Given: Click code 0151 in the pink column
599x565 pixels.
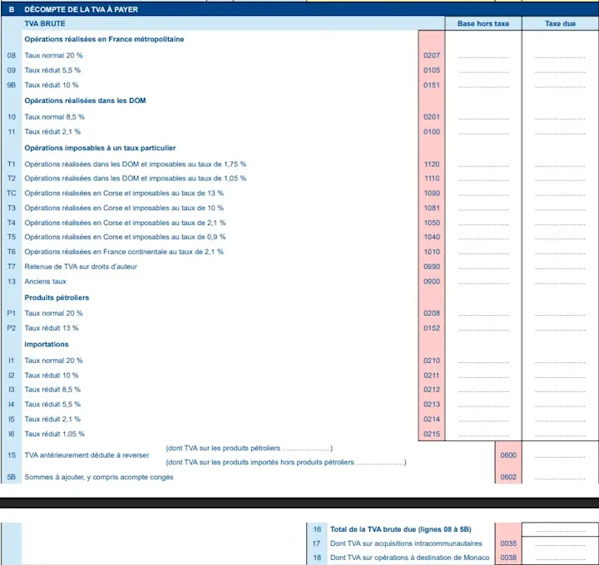Looking at the screenshot, I should (432, 86).
